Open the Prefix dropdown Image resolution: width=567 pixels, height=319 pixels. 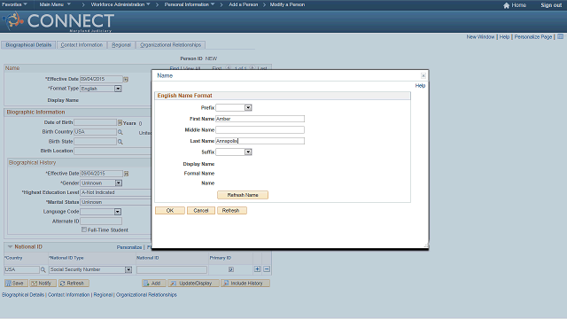(248, 108)
